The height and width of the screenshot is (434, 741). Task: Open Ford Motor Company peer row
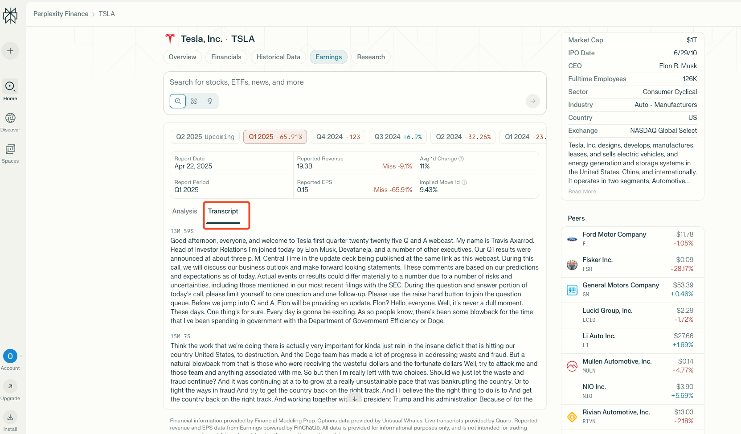(632, 239)
